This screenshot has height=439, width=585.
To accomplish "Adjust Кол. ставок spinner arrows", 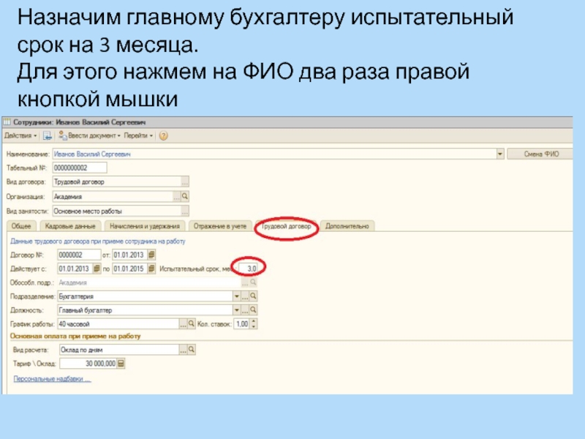I will click(x=252, y=323).
